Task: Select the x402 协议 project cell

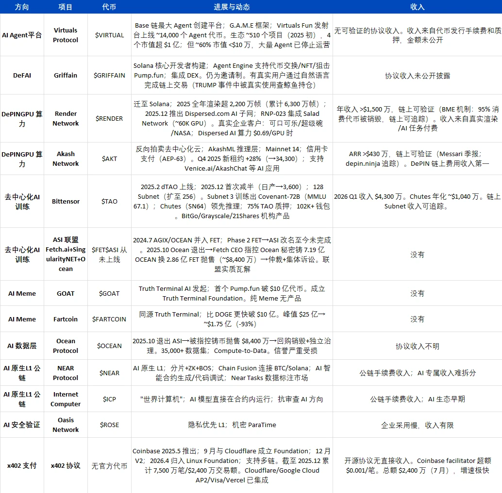Action: (x=65, y=465)
